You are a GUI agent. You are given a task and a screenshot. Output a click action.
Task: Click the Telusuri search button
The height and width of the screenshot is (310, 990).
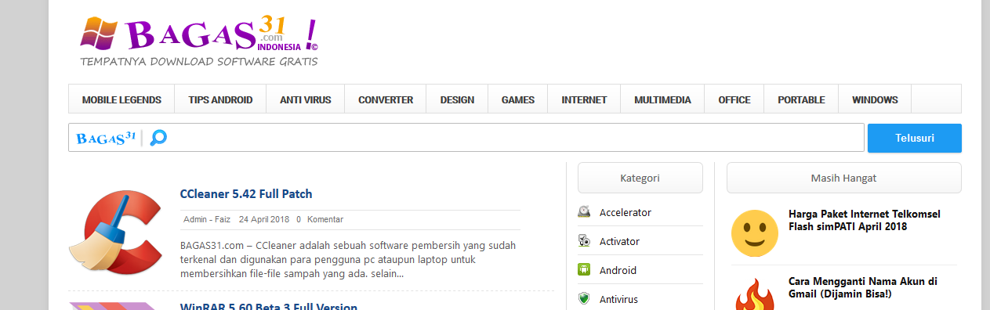pos(914,138)
